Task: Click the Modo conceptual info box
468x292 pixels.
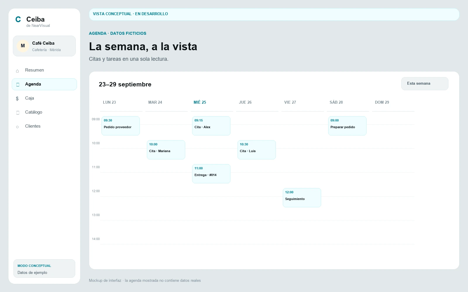Action: [x=44, y=269]
